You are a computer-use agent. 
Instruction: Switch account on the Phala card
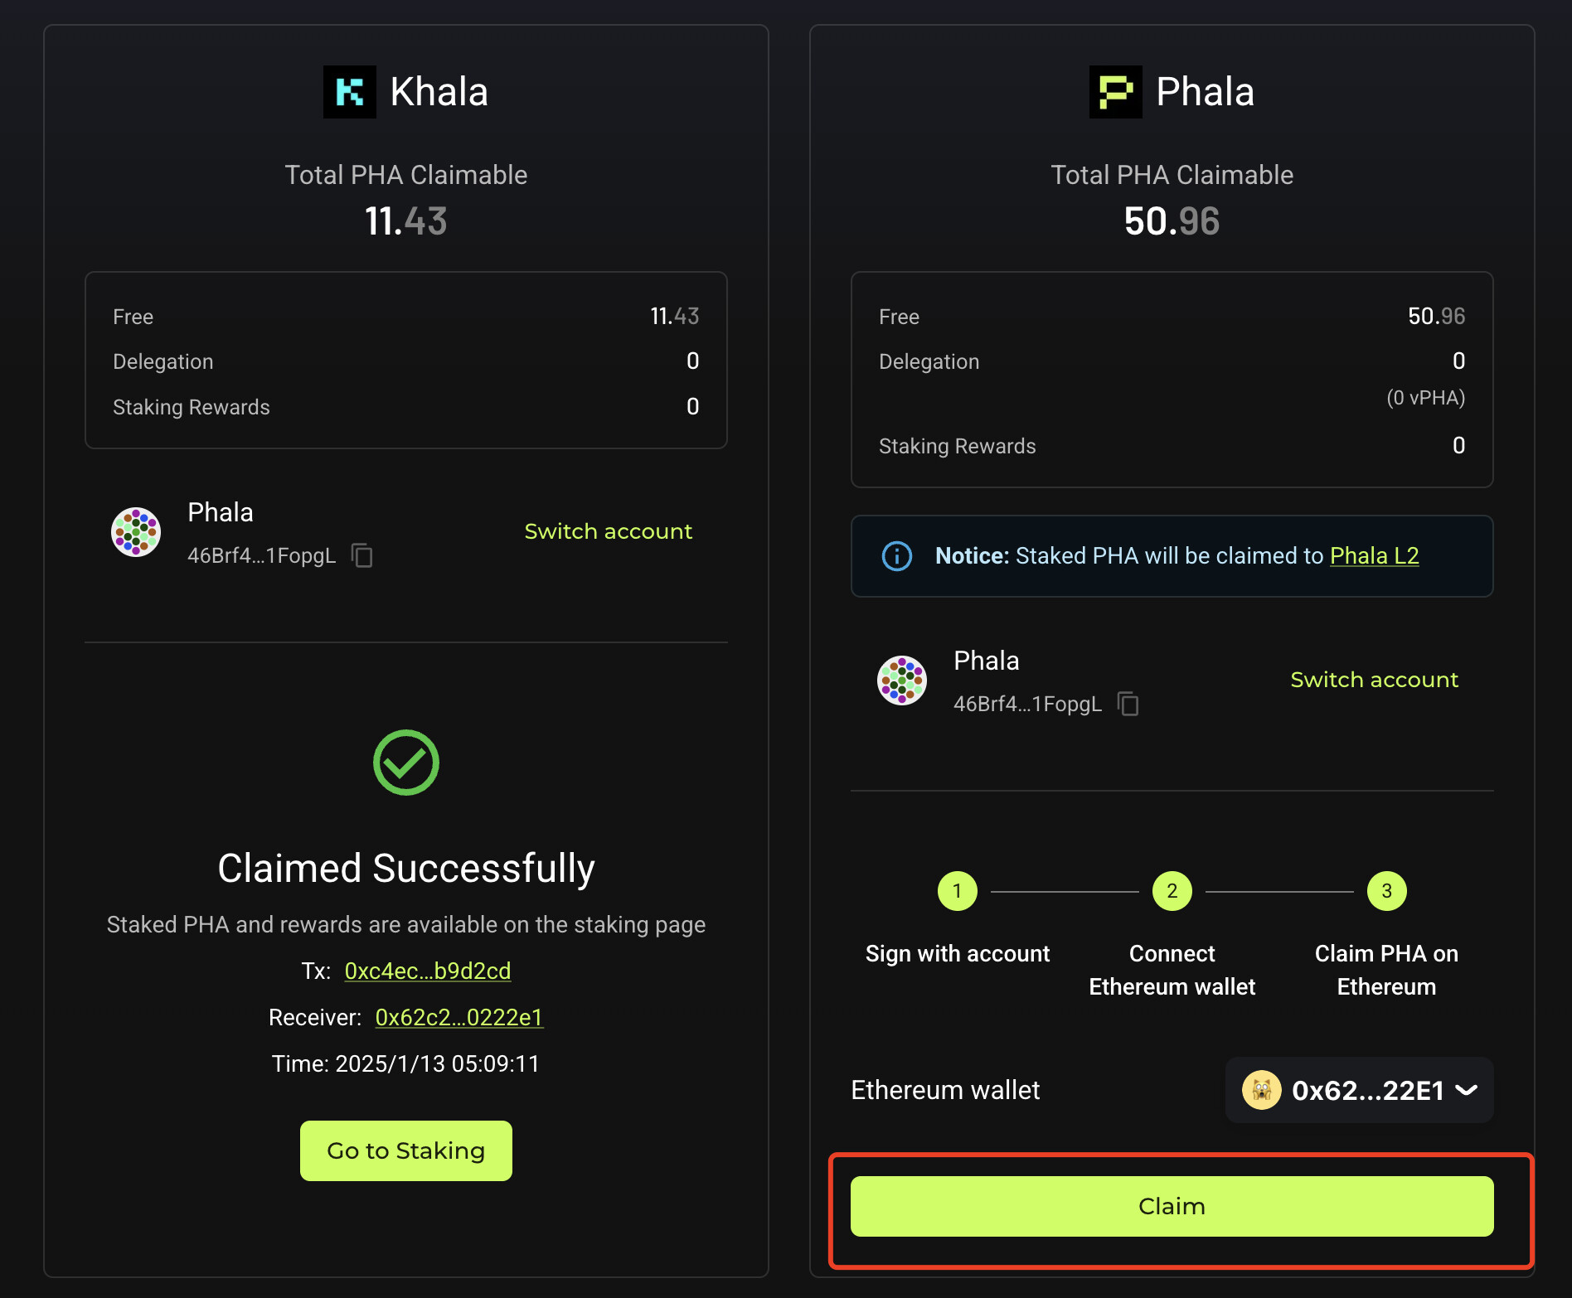[1374, 680]
